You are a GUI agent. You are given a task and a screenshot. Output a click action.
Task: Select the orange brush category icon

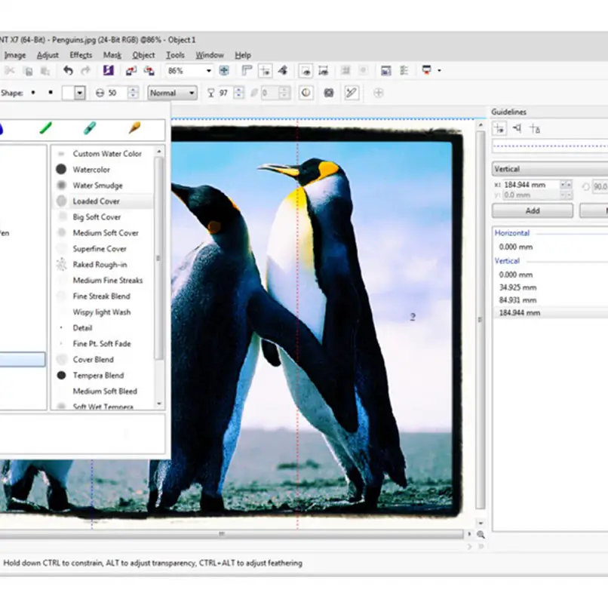(134, 128)
